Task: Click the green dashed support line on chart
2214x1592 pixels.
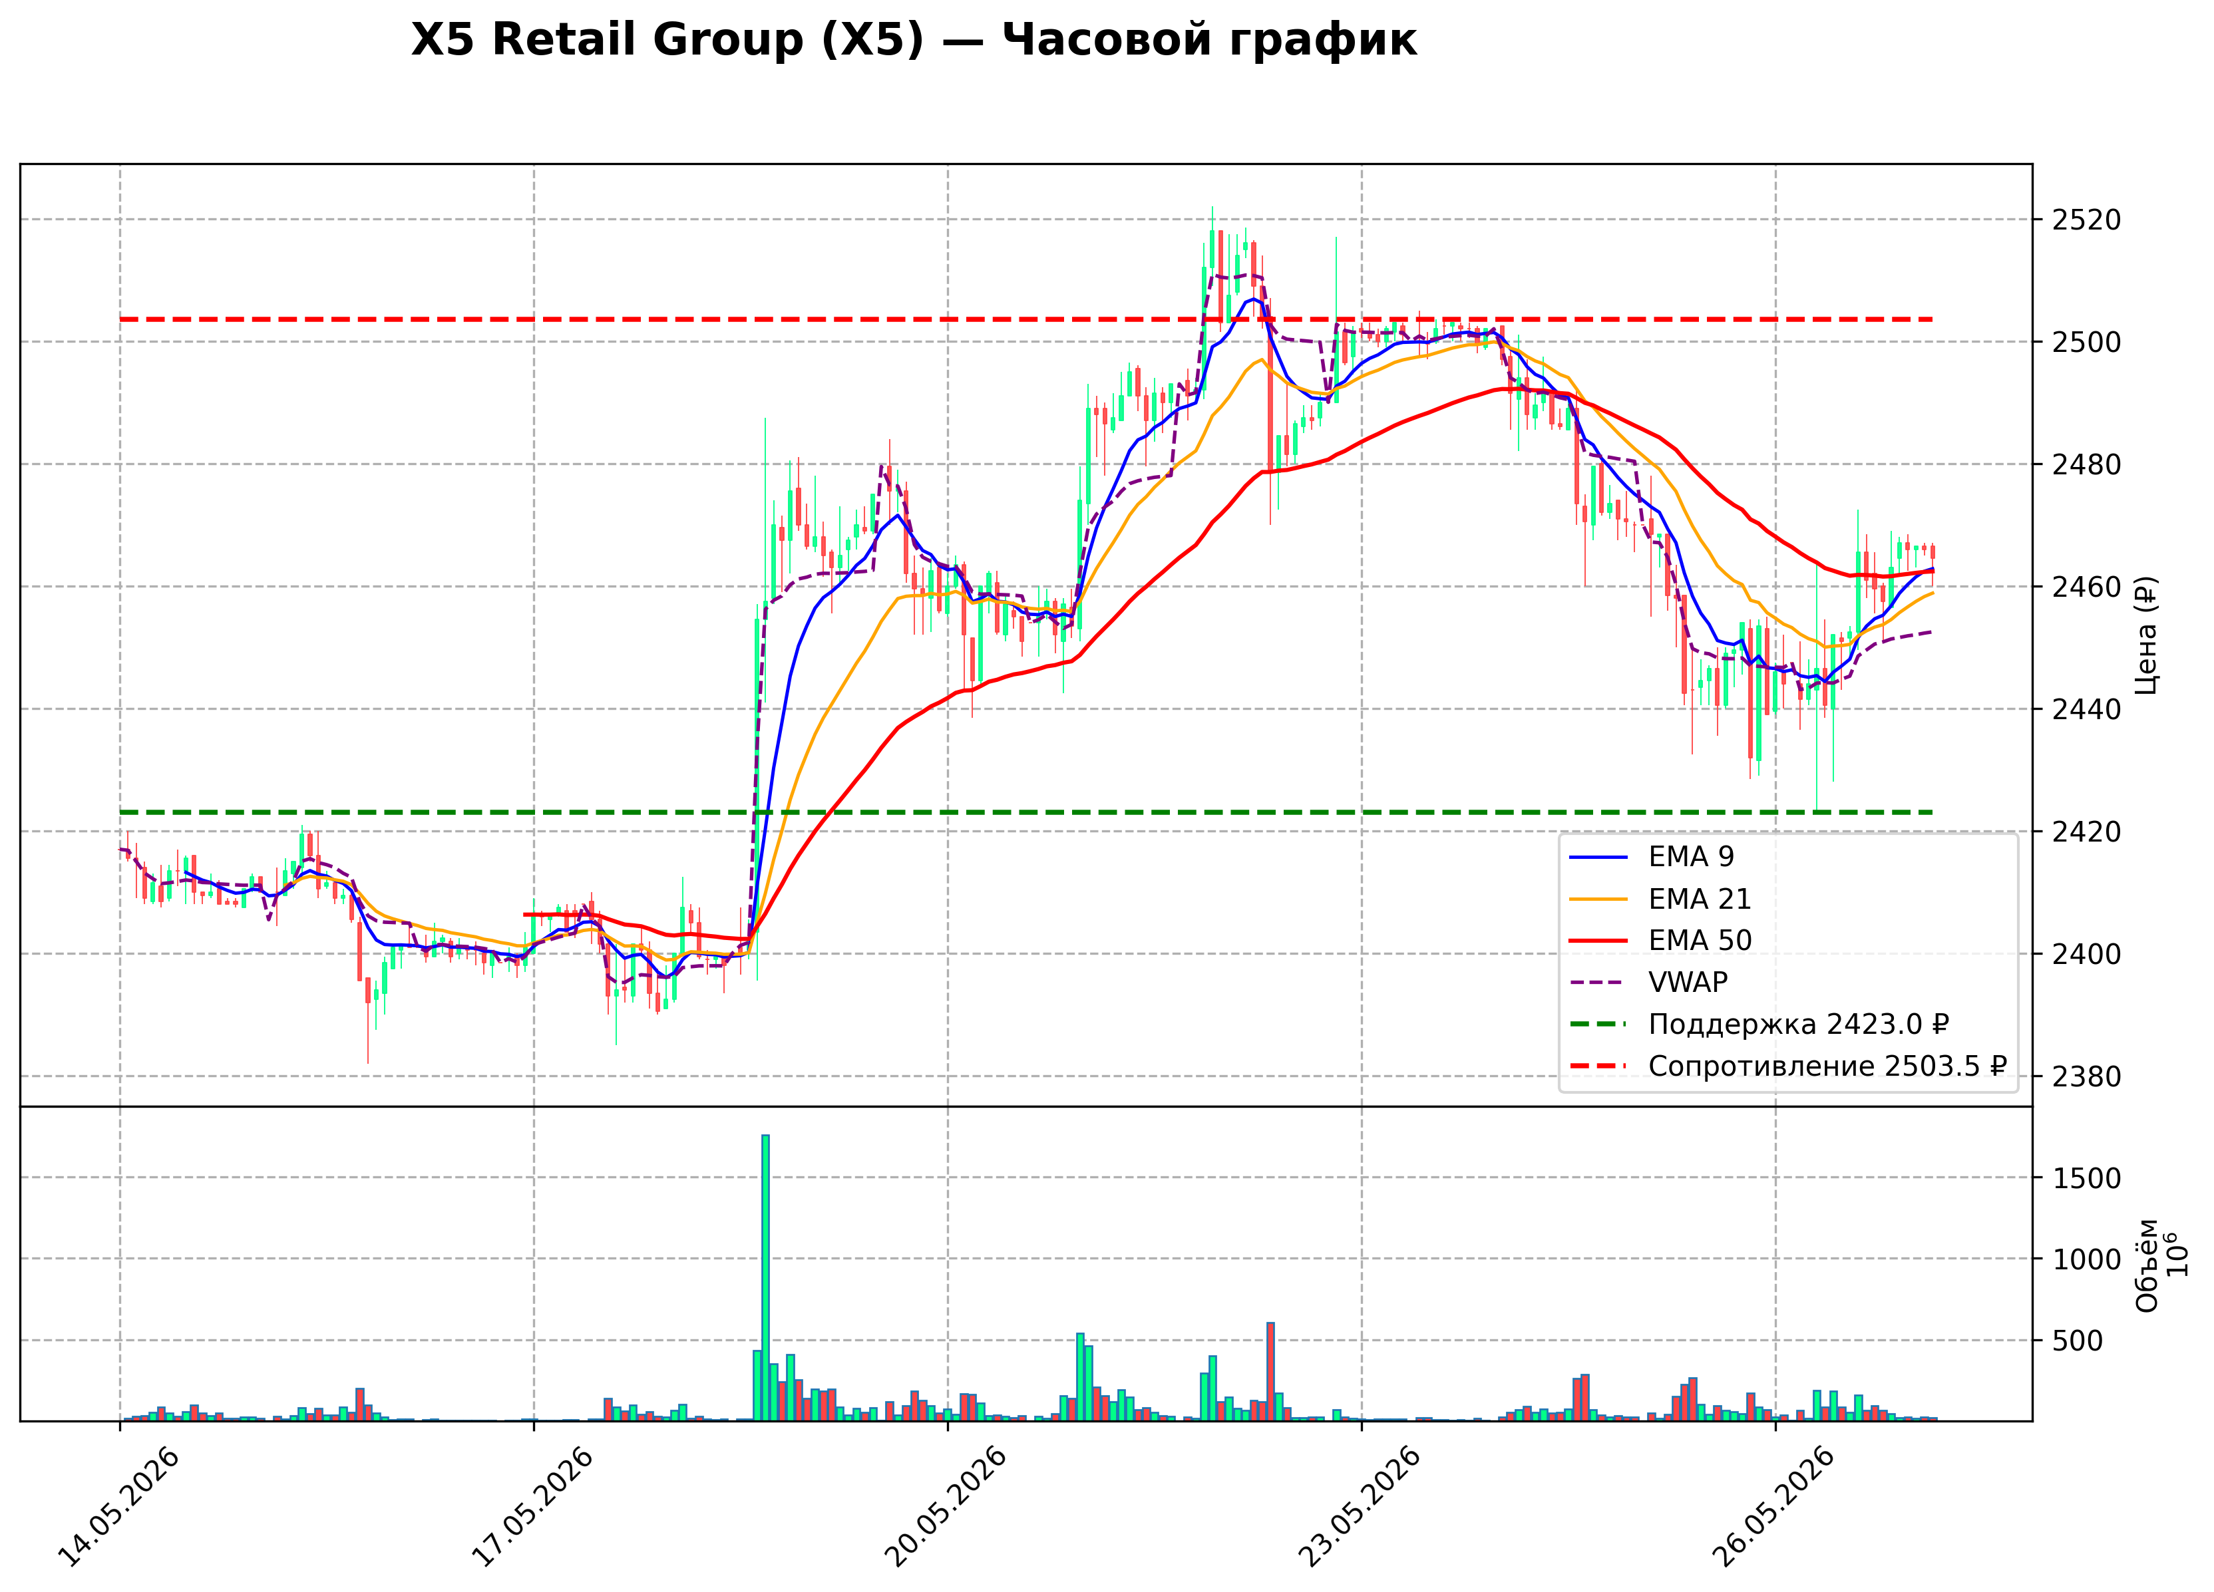Action: (x=1026, y=812)
